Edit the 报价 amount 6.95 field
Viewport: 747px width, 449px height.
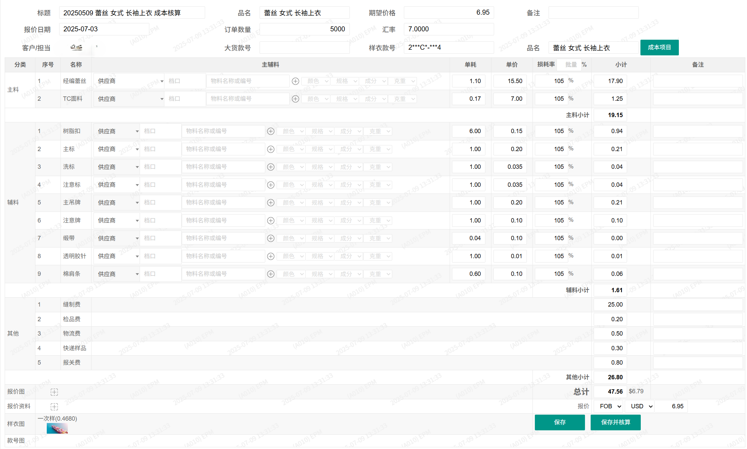click(671, 406)
